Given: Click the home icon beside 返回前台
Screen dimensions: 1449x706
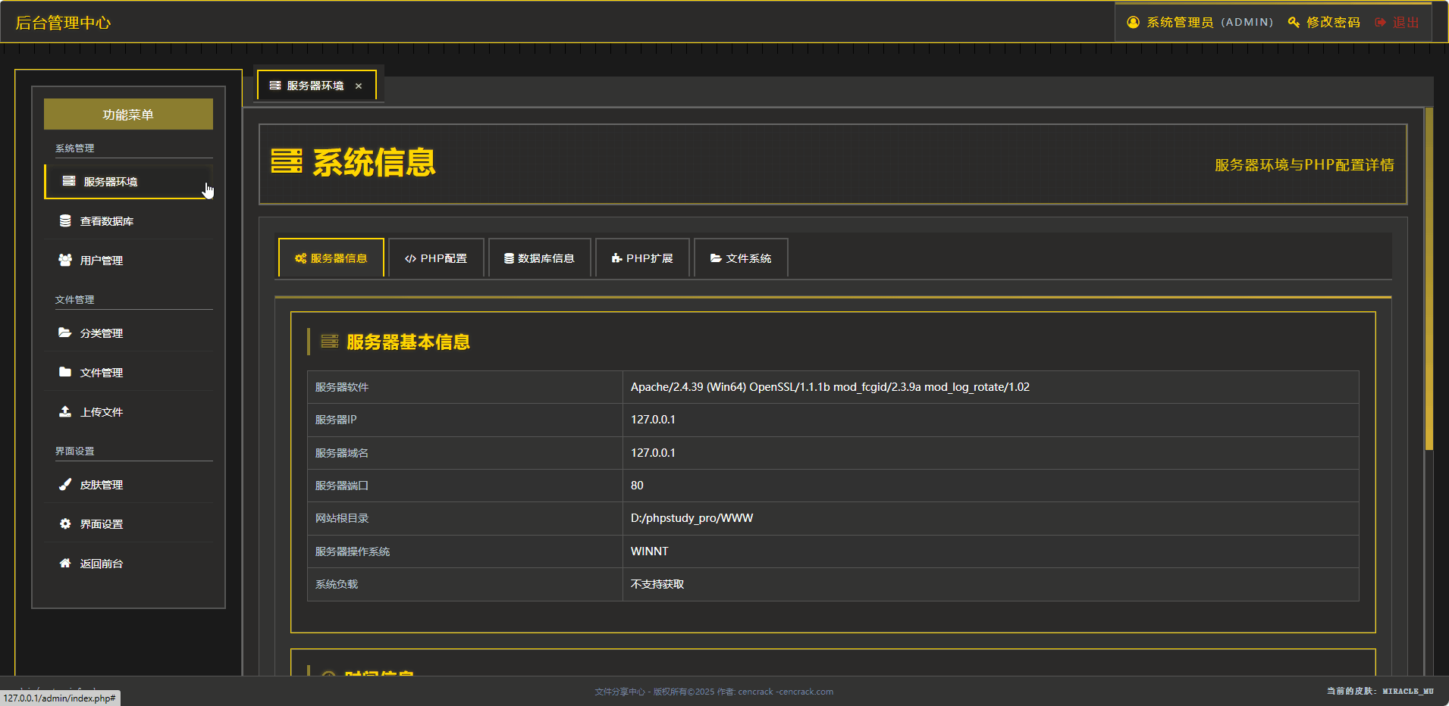Looking at the screenshot, I should [x=65, y=564].
